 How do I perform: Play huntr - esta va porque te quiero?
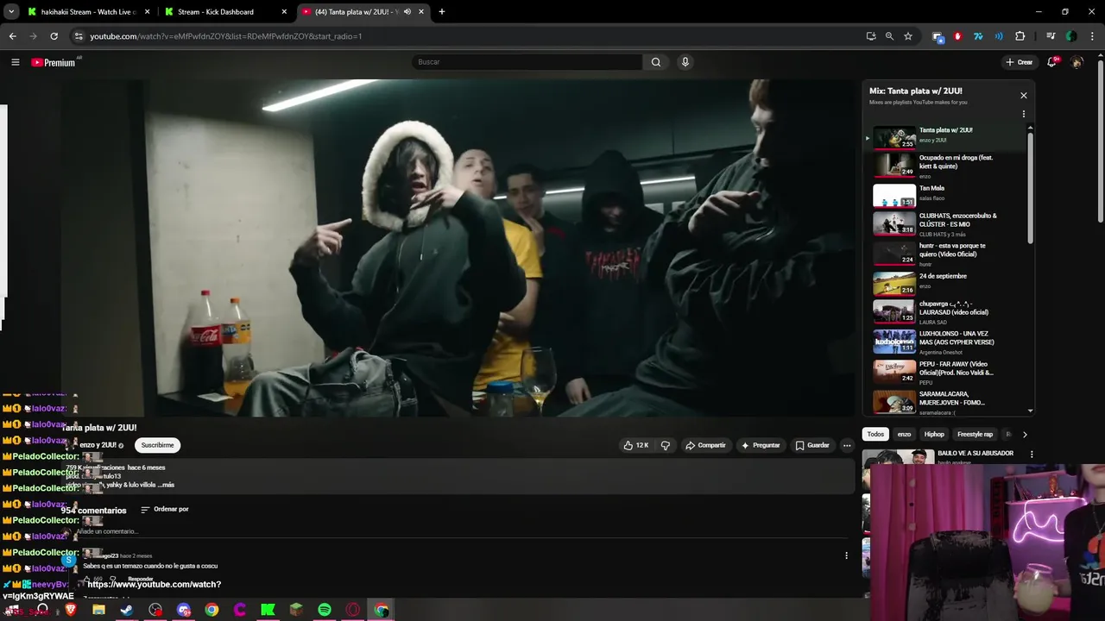point(947,254)
